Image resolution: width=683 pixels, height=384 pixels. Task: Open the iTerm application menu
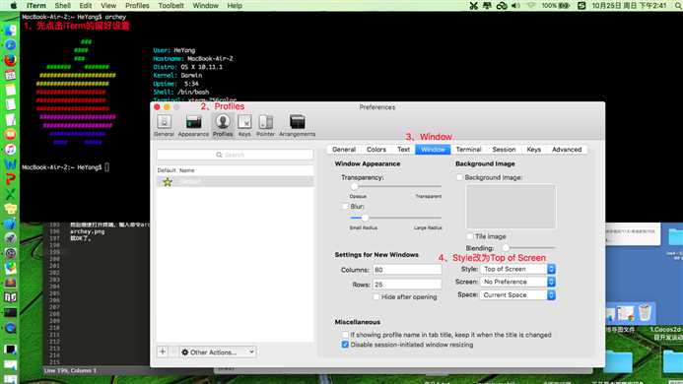[36, 6]
